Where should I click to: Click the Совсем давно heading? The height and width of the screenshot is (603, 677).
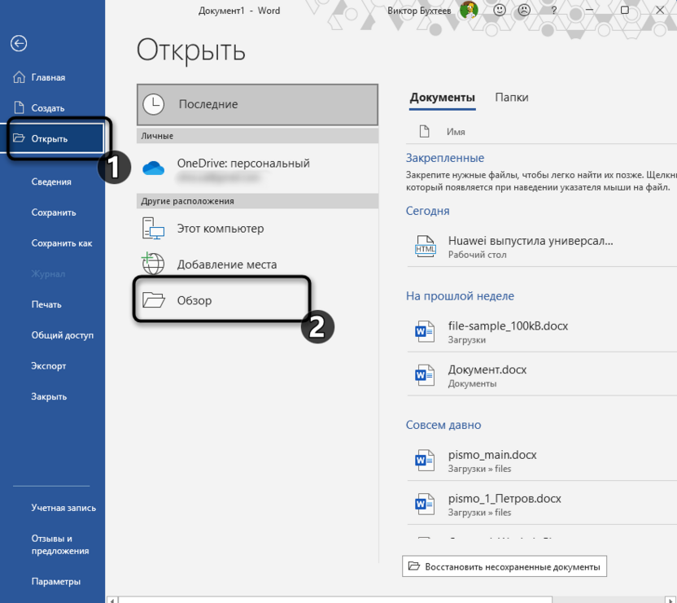(443, 425)
